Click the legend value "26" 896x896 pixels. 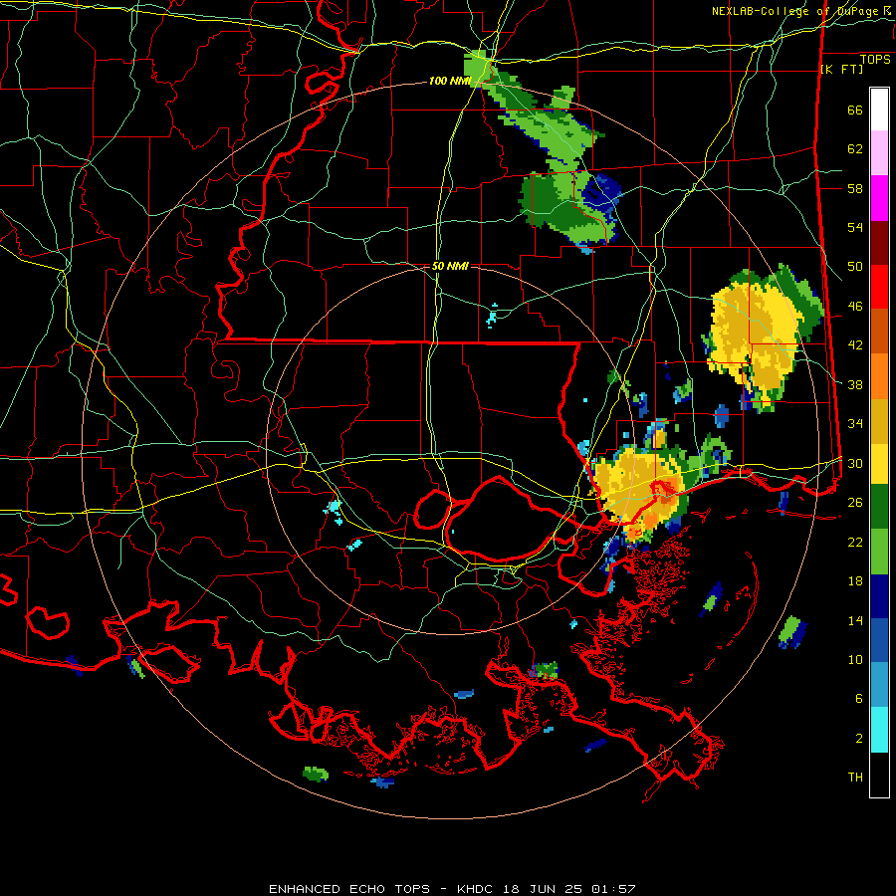[x=855, y=503]
